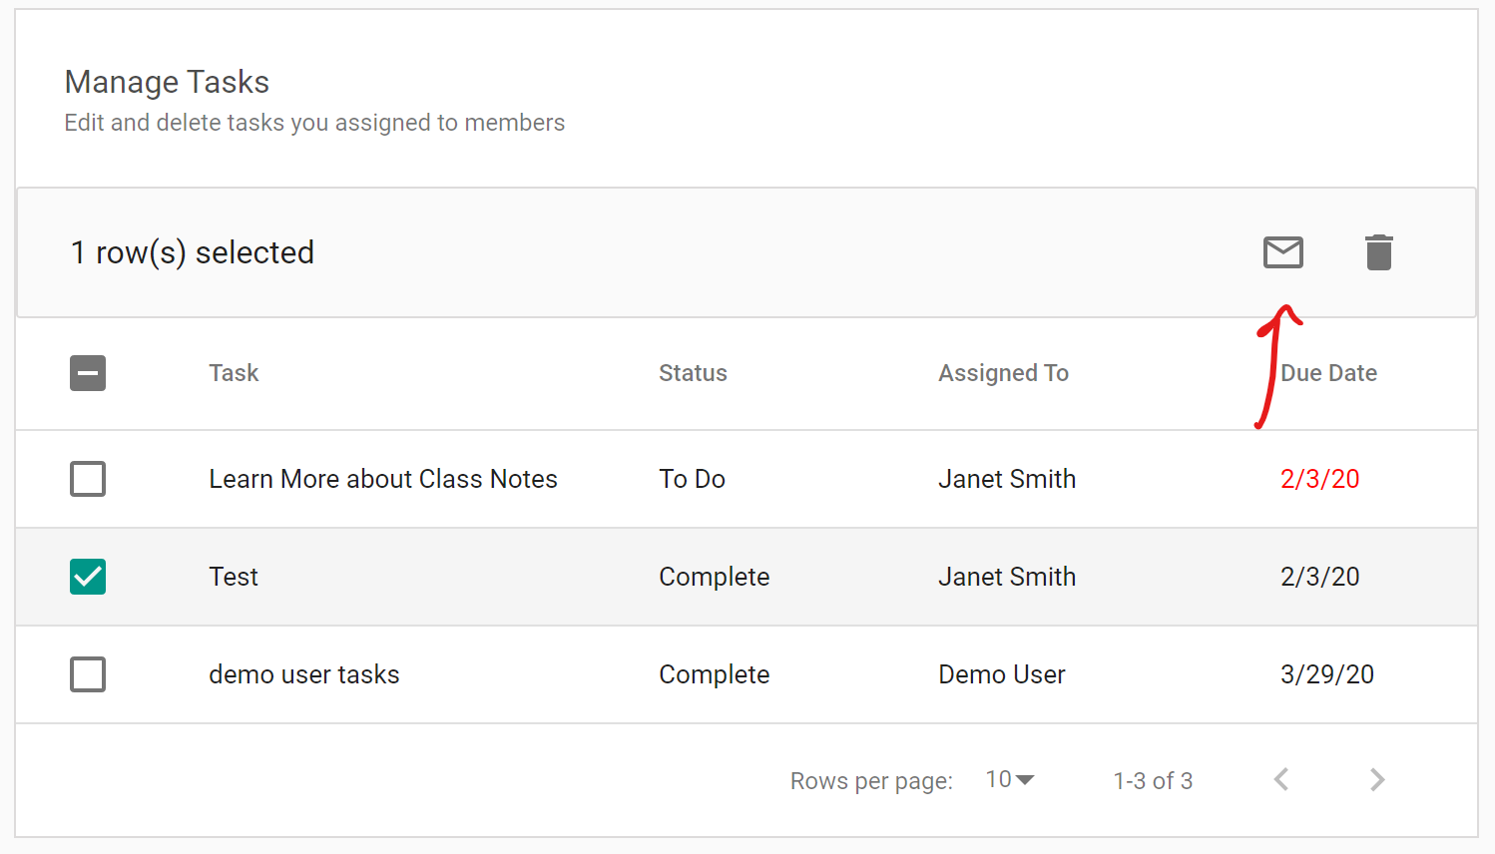
Task: Open the rows per page dropdown
Action: [1010, 779]
